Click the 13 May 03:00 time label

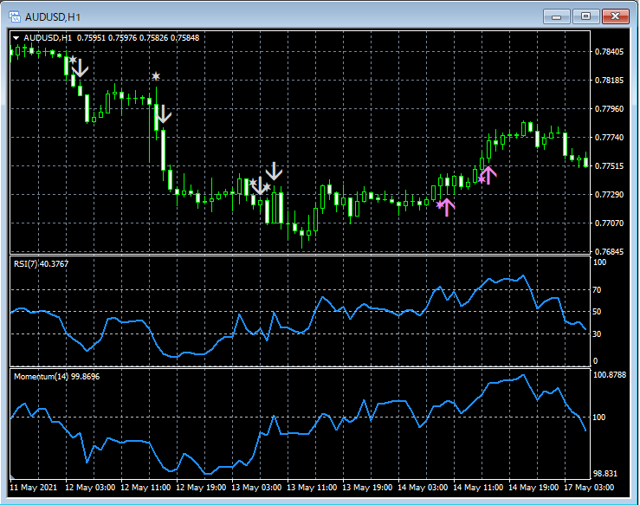coord(256,488)
